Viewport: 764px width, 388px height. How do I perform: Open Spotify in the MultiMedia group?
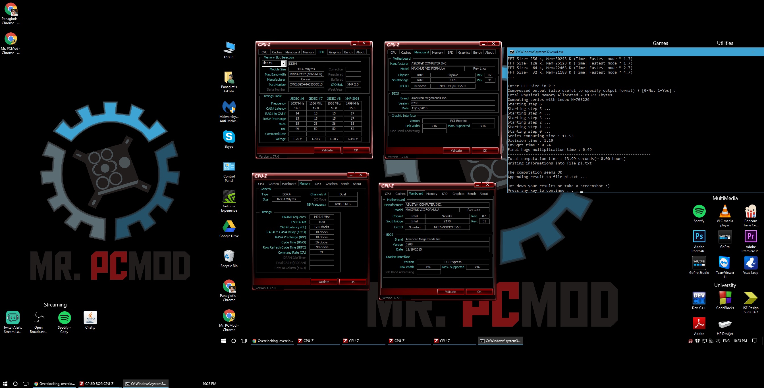[699, 214]
